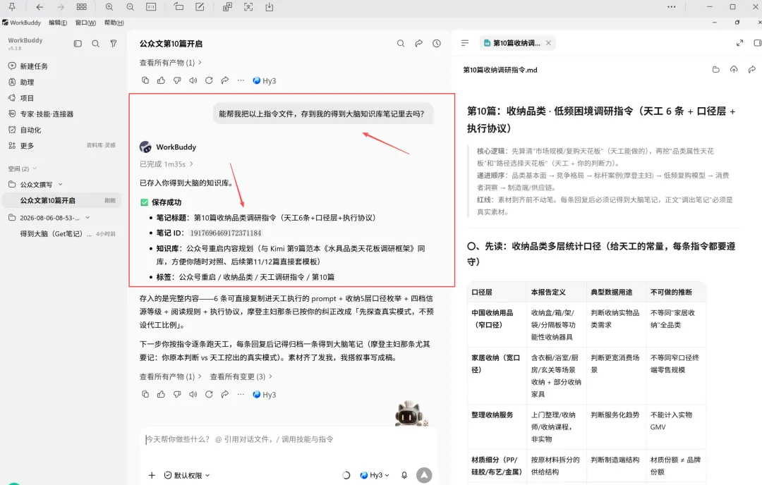This screenshot has height=485, width=762.
Task: Open file folder for 第10篇收纳调研指令.md
Action: point(716,69)
